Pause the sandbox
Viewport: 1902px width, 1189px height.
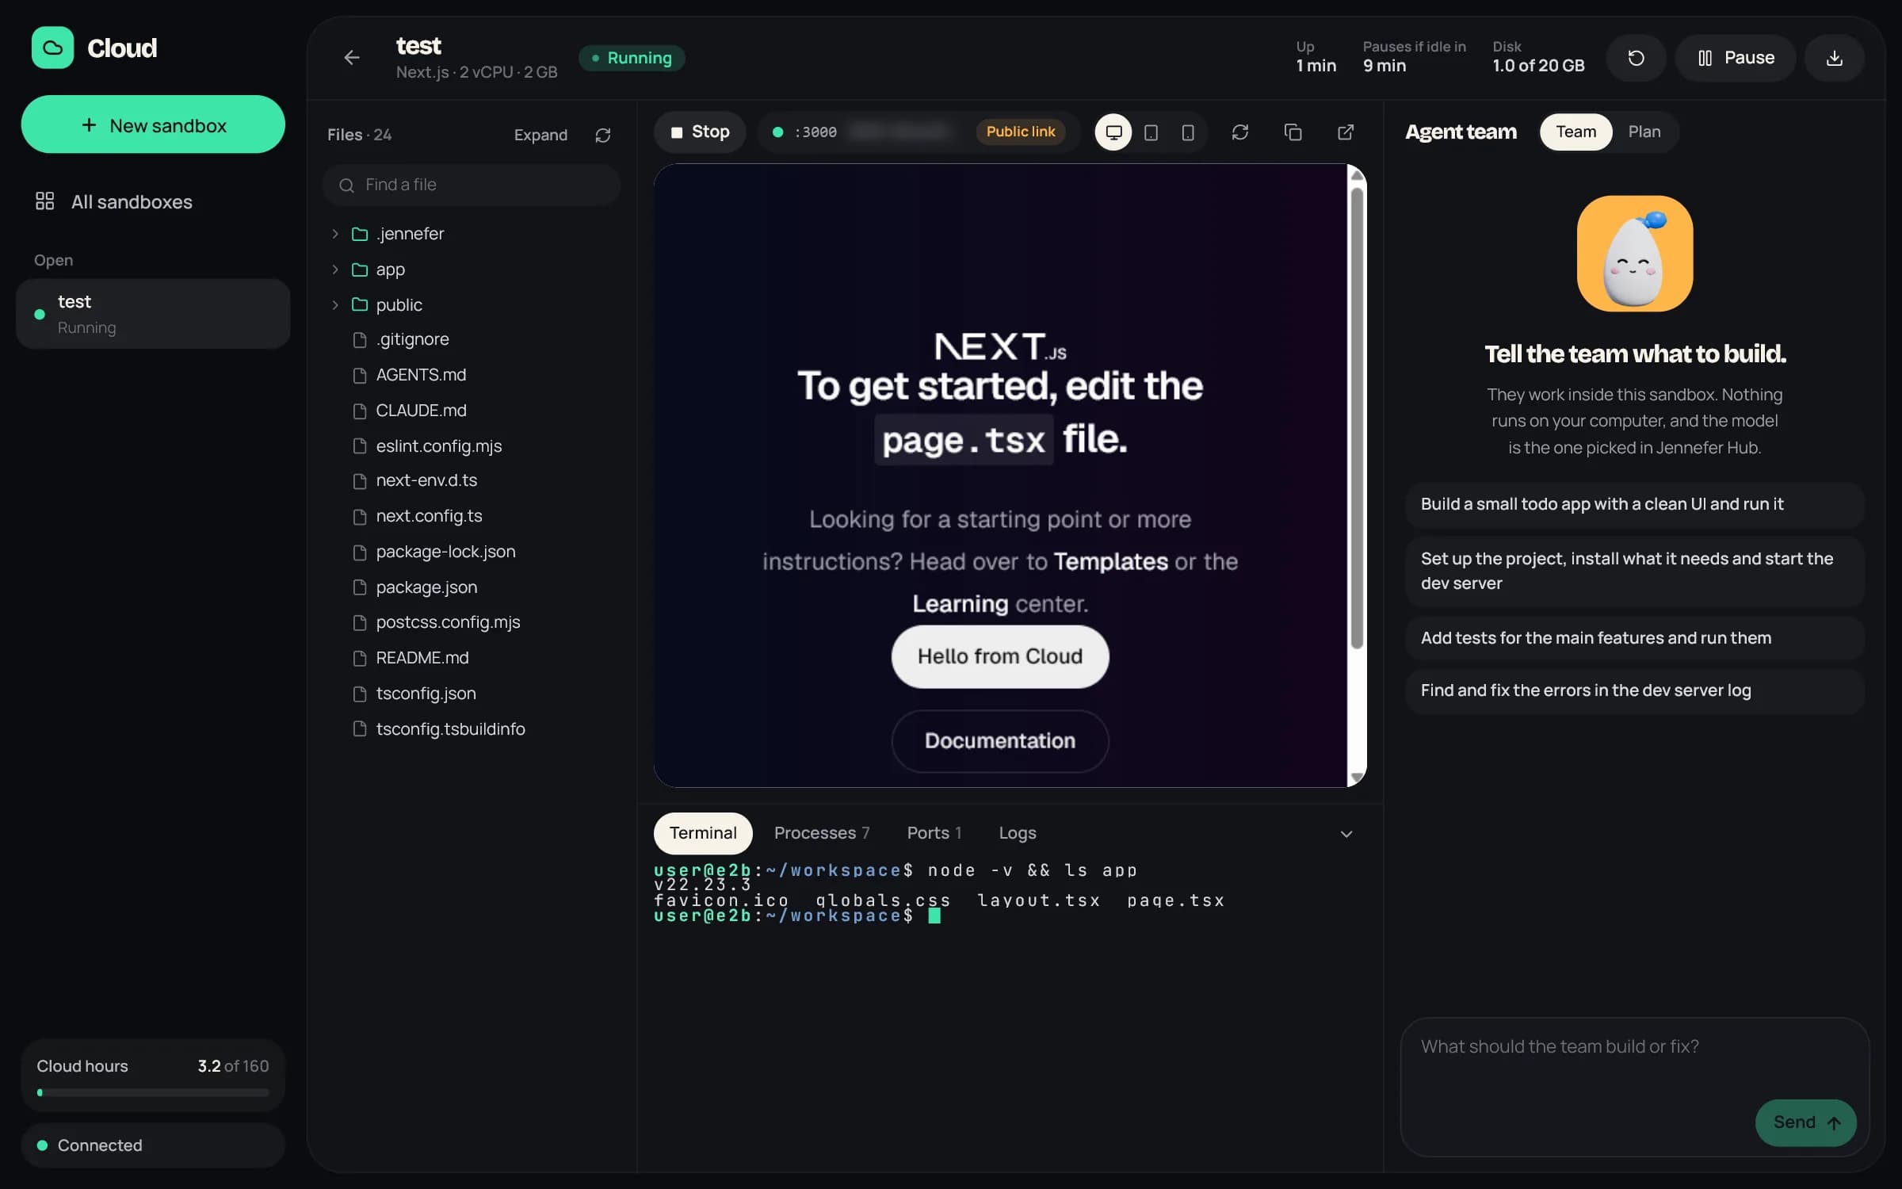click(1735, 58)
